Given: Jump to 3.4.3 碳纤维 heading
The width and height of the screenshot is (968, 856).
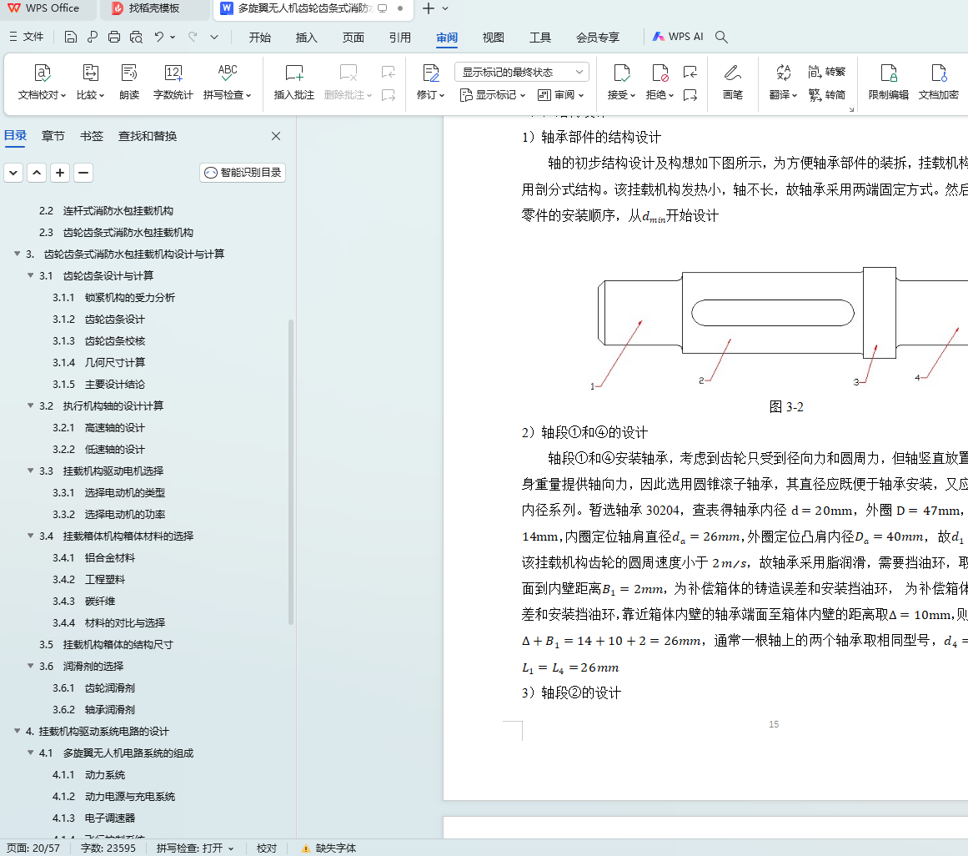Looking at the screenshot, I should 84,601.
